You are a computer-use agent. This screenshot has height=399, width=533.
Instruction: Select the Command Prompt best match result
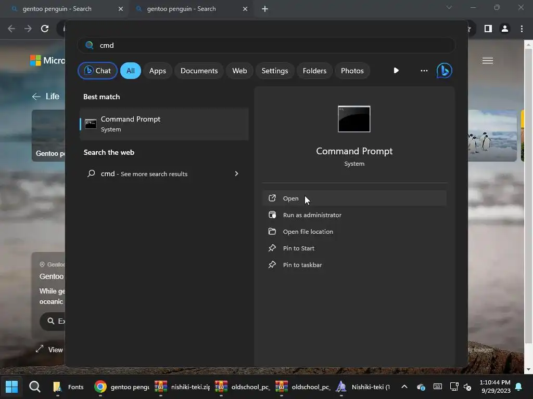coord(164,124)
